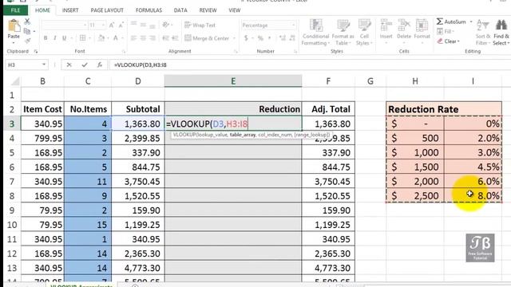Viewport: 511px width, 287px height.
Task: Toggle Wrap Text
Action: (200, 25)
